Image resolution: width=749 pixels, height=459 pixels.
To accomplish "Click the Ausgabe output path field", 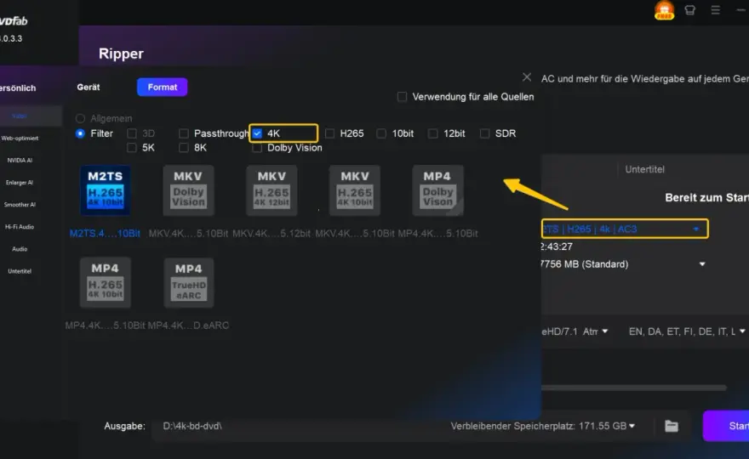I will (296, 426).
